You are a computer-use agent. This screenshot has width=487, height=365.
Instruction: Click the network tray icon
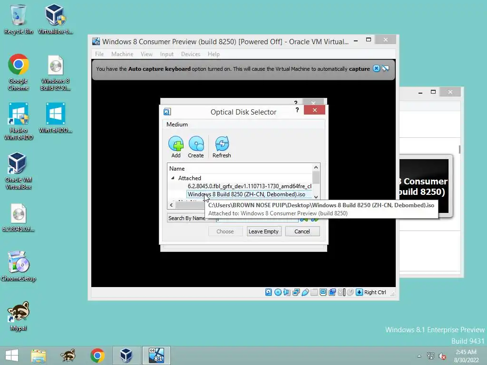coord(430,355)
